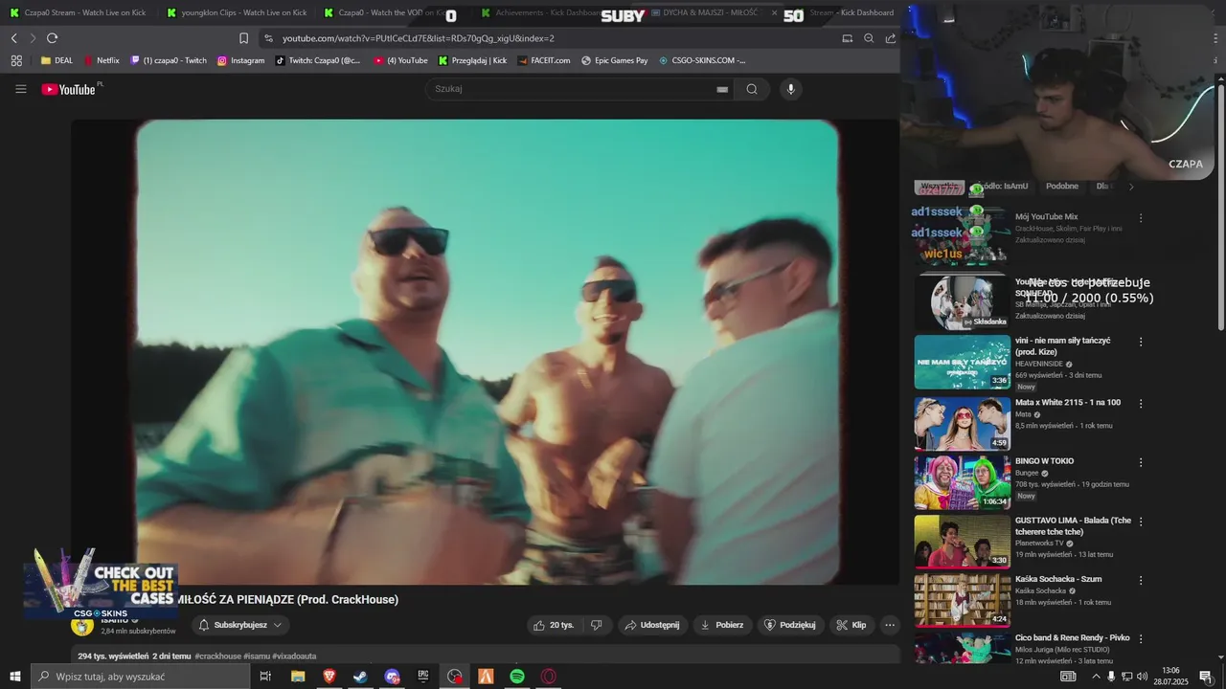Switch to the youngklon Clips tab
This screenshot has height=689, width=1226.
(x=236, y=12)
